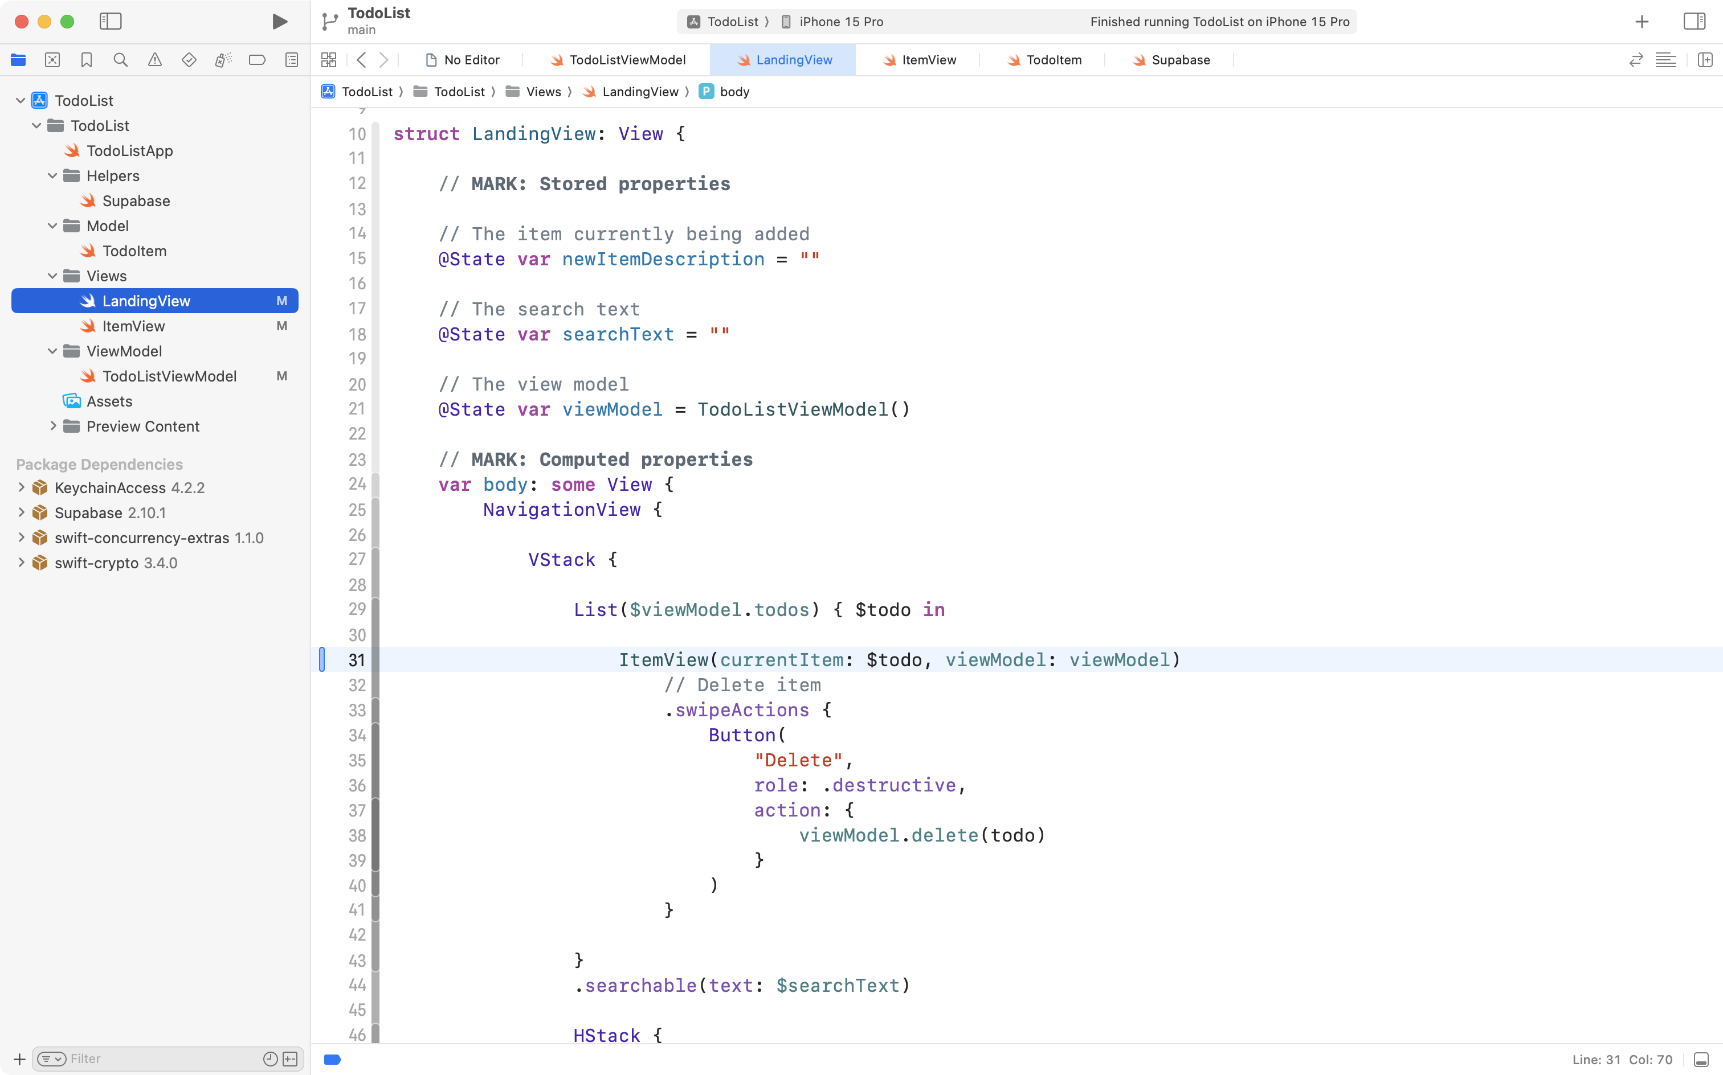
Task: Open the Debug navigator
Action: coord(223,60)
